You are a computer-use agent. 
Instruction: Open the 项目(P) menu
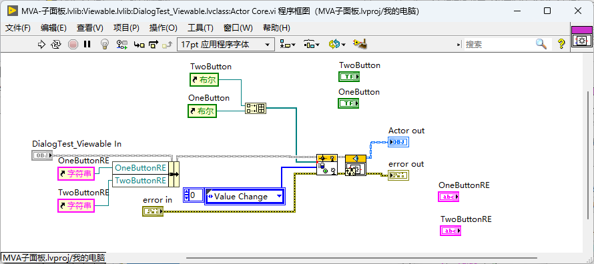(x=126, y=28)
